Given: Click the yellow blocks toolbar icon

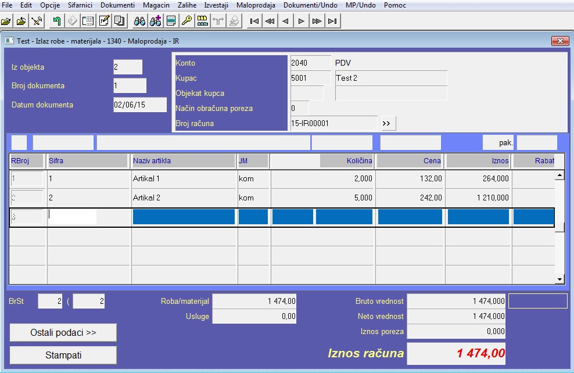Looking at the screenshot, I should 202,21.
